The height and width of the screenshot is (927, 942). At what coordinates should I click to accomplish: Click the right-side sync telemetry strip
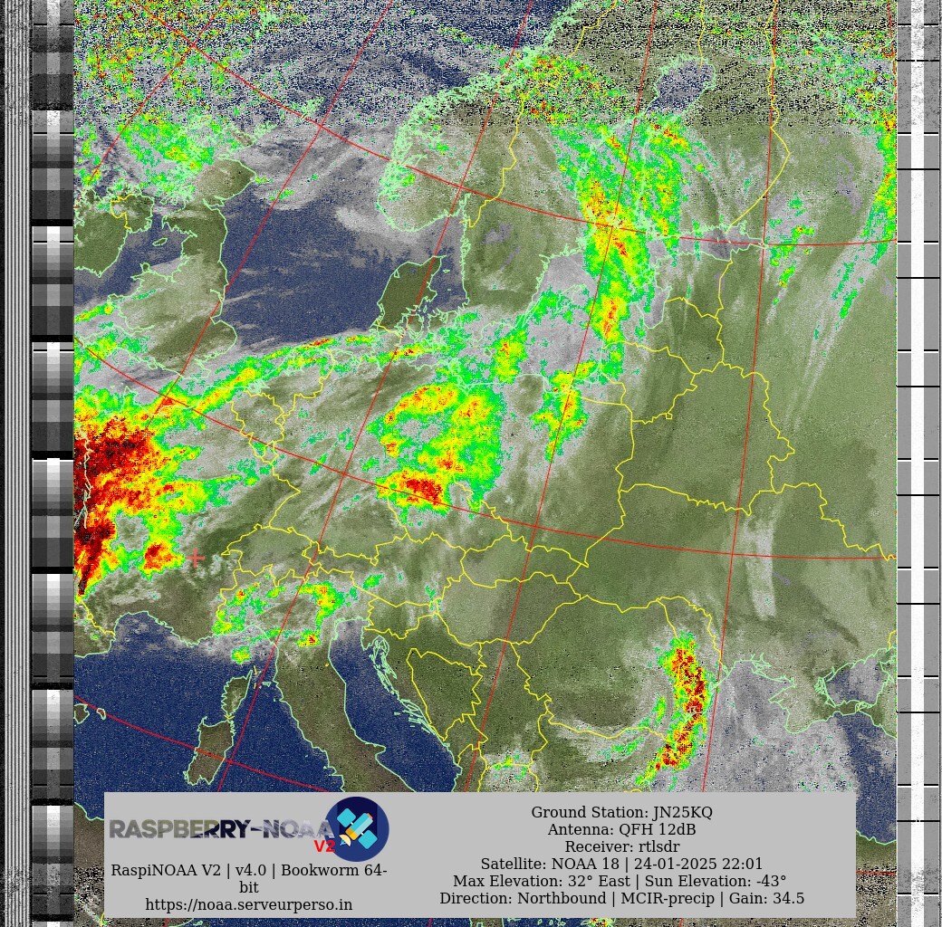[x=918, y=453]
